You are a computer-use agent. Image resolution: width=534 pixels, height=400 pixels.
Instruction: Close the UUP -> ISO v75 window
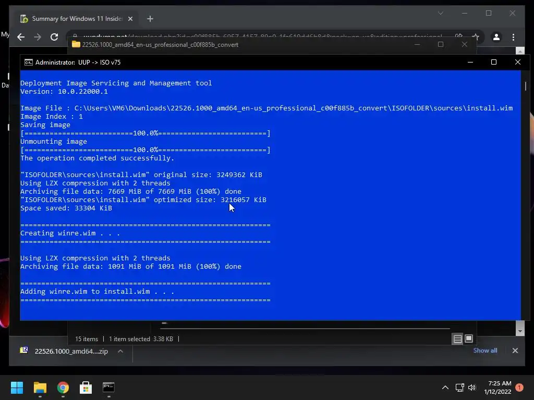coord(518,63)
